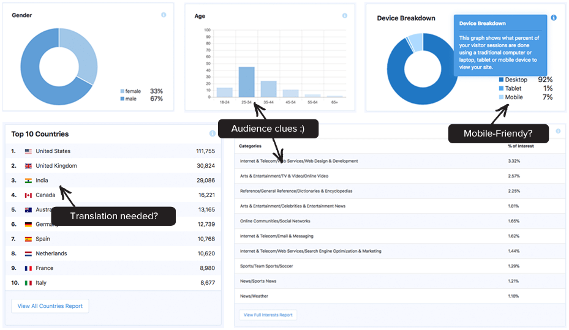Select the Spain country row
This screenshot has width=569, height=330.
[x=113, y=239]
